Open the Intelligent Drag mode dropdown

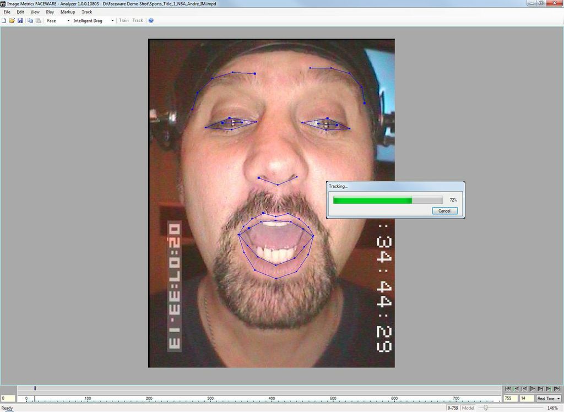click(112, 20)
